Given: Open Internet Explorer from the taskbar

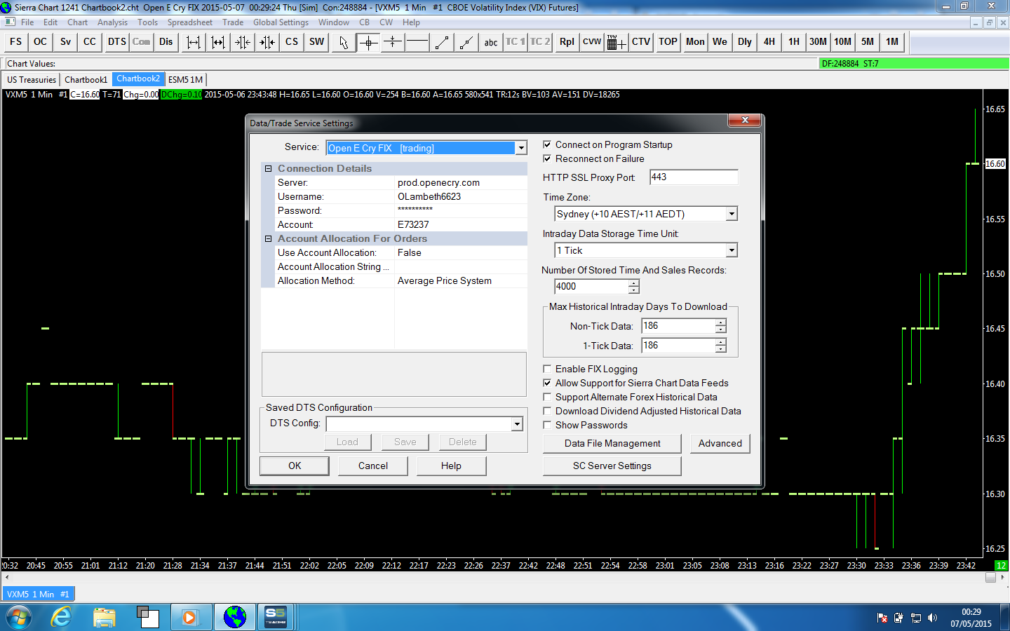Looking at the screenshot, I should 62,617.
